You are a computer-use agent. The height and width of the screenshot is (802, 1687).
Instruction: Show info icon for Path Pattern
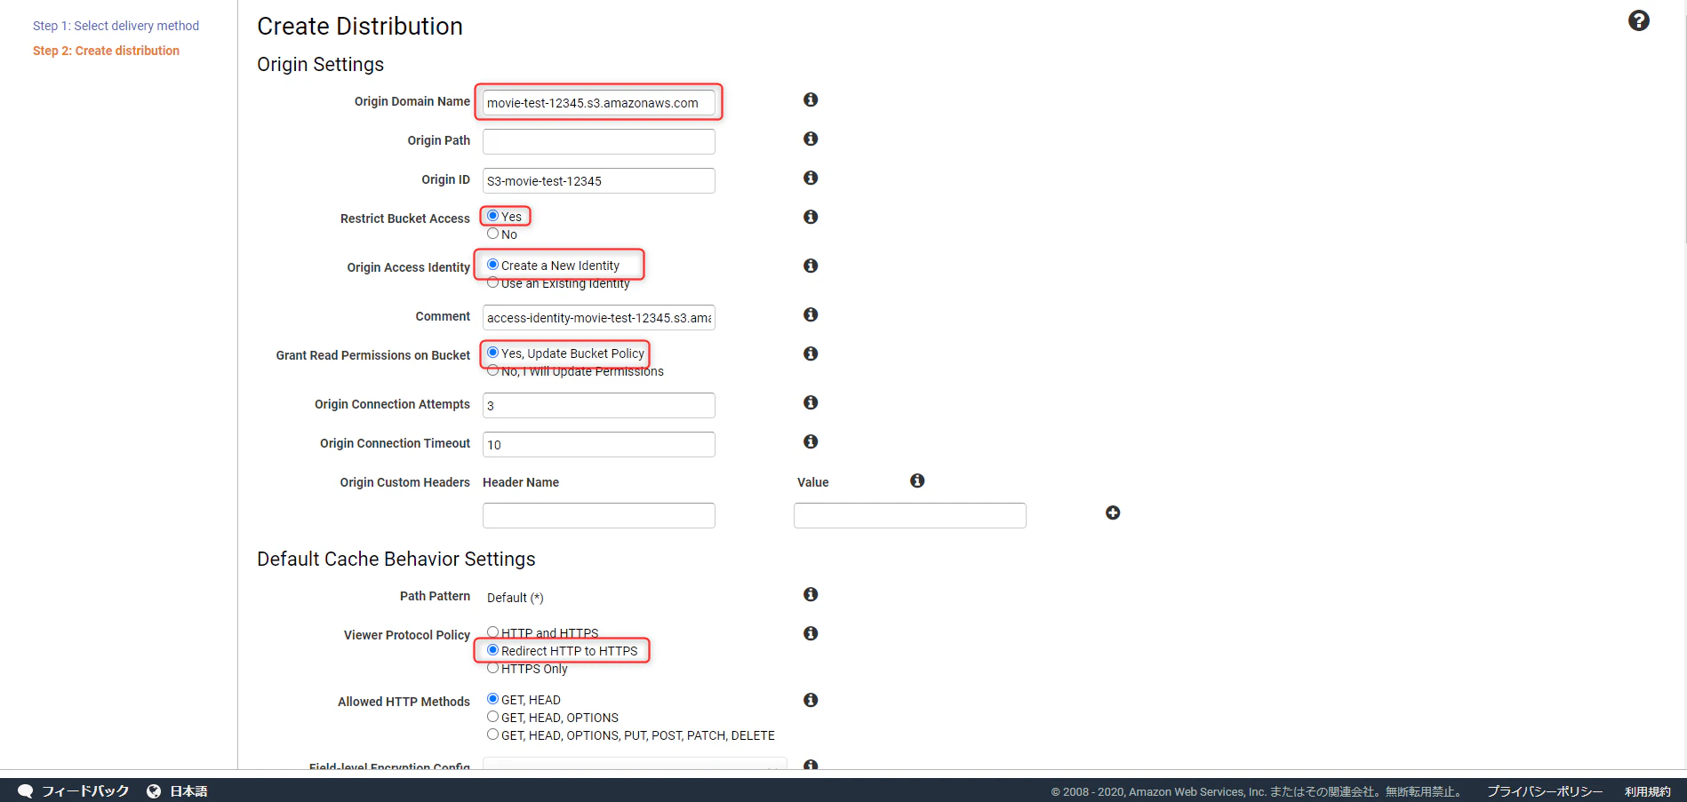pyautogui.click(x=811, y=594)
